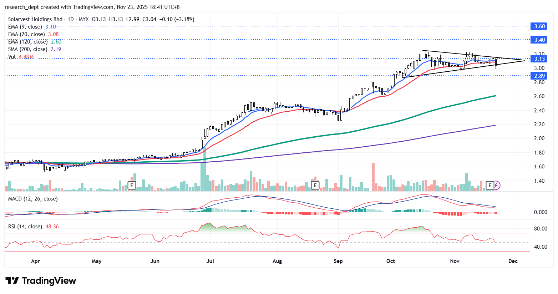Click the earnings E marker in November
The height and width of the screenshot is (294, 558).
(x=490, y=185)
